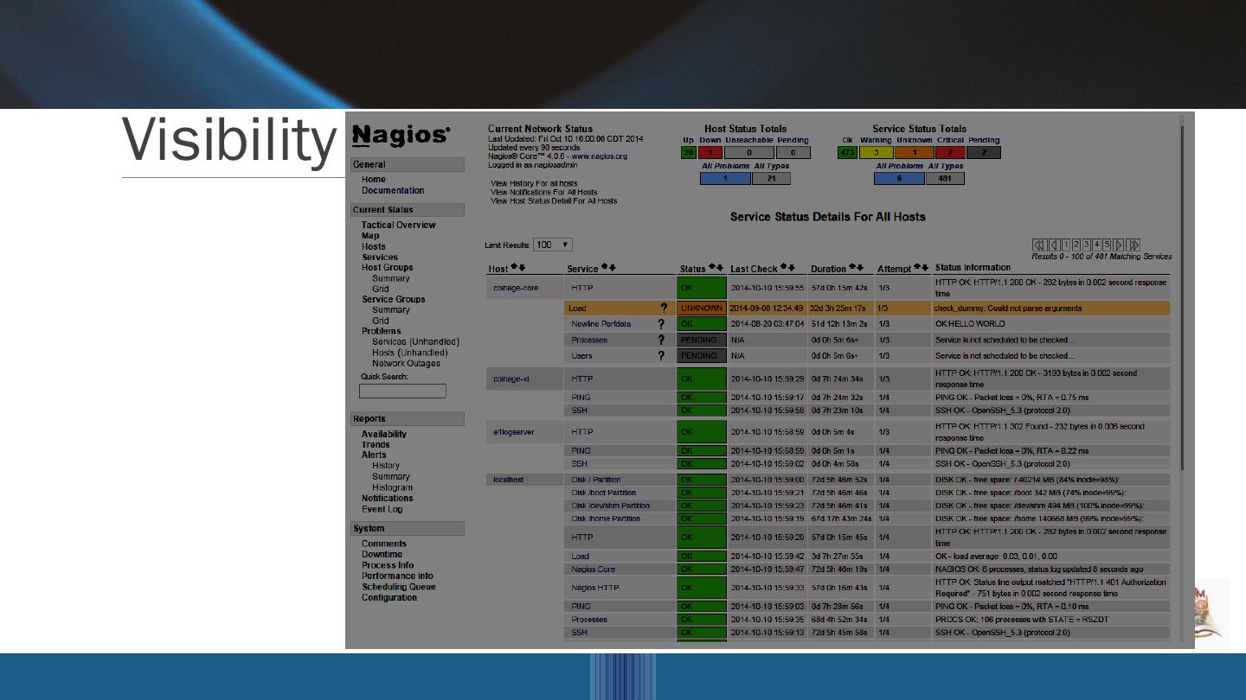Click the next results page arrow
The width and height of the screenshot is (1246, 700).
coord(1119,245)
